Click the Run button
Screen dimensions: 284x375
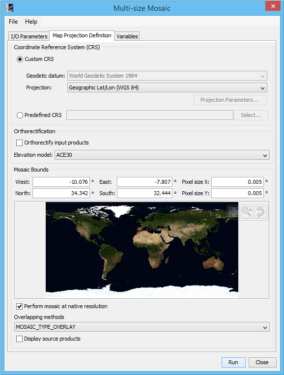[233, 362]
